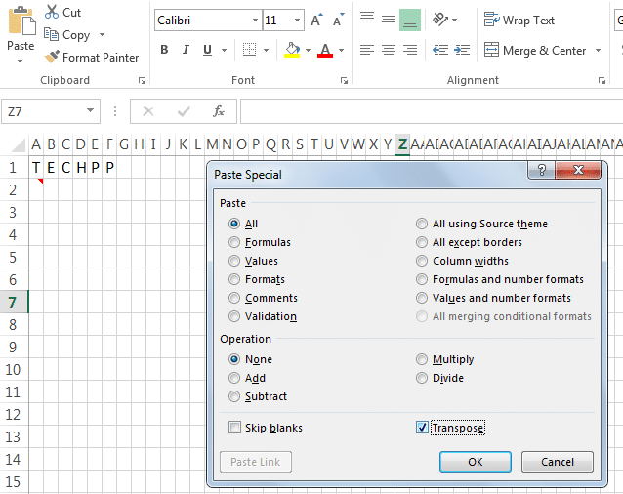This screenshot has width=623, height=494.
Task: Click the Format Painter brush icon
Action: pyautogui.click(x=52, y=57)
